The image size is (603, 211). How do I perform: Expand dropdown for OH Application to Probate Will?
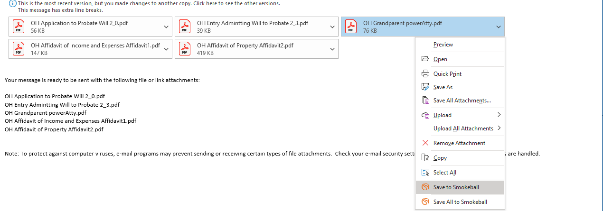pos(166,27)
